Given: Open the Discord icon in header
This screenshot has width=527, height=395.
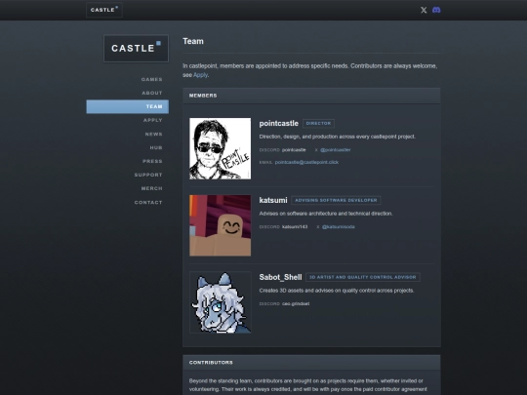Looking at the screenshot, I should (x=436, y=10).
